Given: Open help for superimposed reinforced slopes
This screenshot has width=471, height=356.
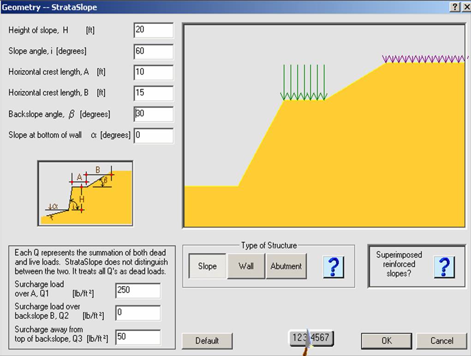Looking at the screenshot, I should (445, 266).
